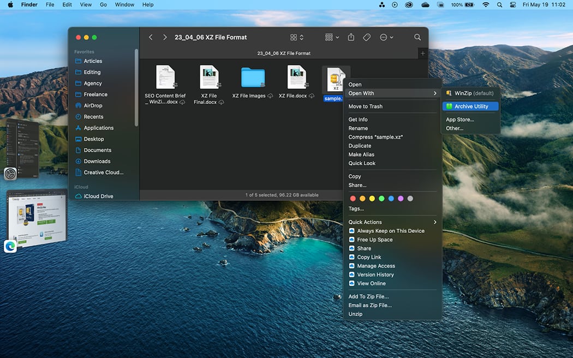Choose Compress "sample.xz"
The width and height of the screenshot is (573, 358).
[x=392, y=137]
